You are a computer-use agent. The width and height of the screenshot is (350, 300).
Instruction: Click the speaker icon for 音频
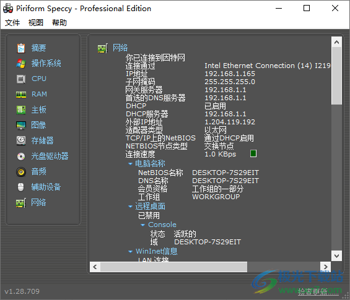click(x=21, y=172)
